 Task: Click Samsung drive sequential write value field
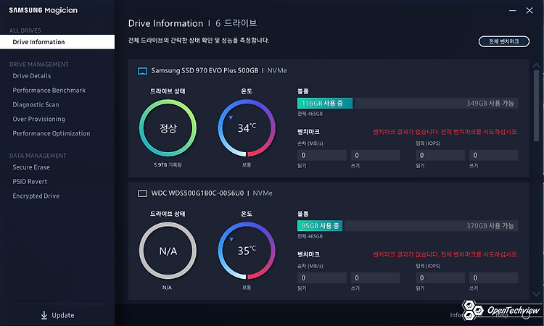point(376,155)
